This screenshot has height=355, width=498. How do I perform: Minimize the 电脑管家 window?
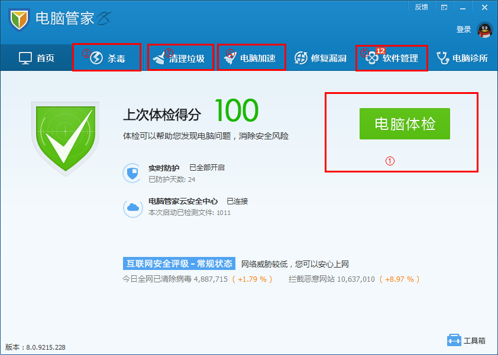point(463,8)
